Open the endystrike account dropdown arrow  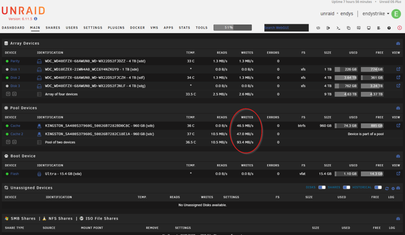pyautogui.click(x=388, y=14)
